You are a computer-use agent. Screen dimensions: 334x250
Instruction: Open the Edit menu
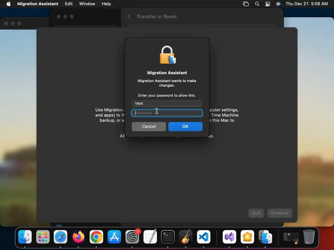coord(68,4)
